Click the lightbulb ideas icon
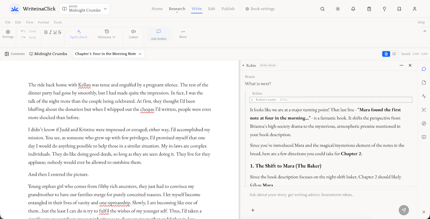The image size is (430, 219). coord(384,9)
